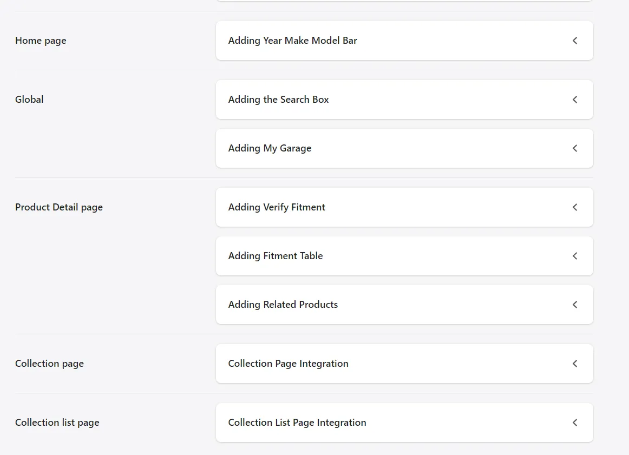Open the Adding My Garage title text
629x455 pixels.
coord(270,148)
